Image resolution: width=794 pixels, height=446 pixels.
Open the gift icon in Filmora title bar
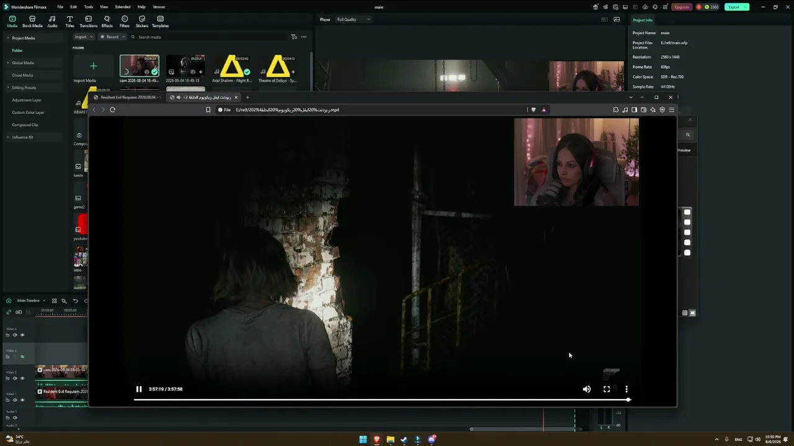pos(595,7)
